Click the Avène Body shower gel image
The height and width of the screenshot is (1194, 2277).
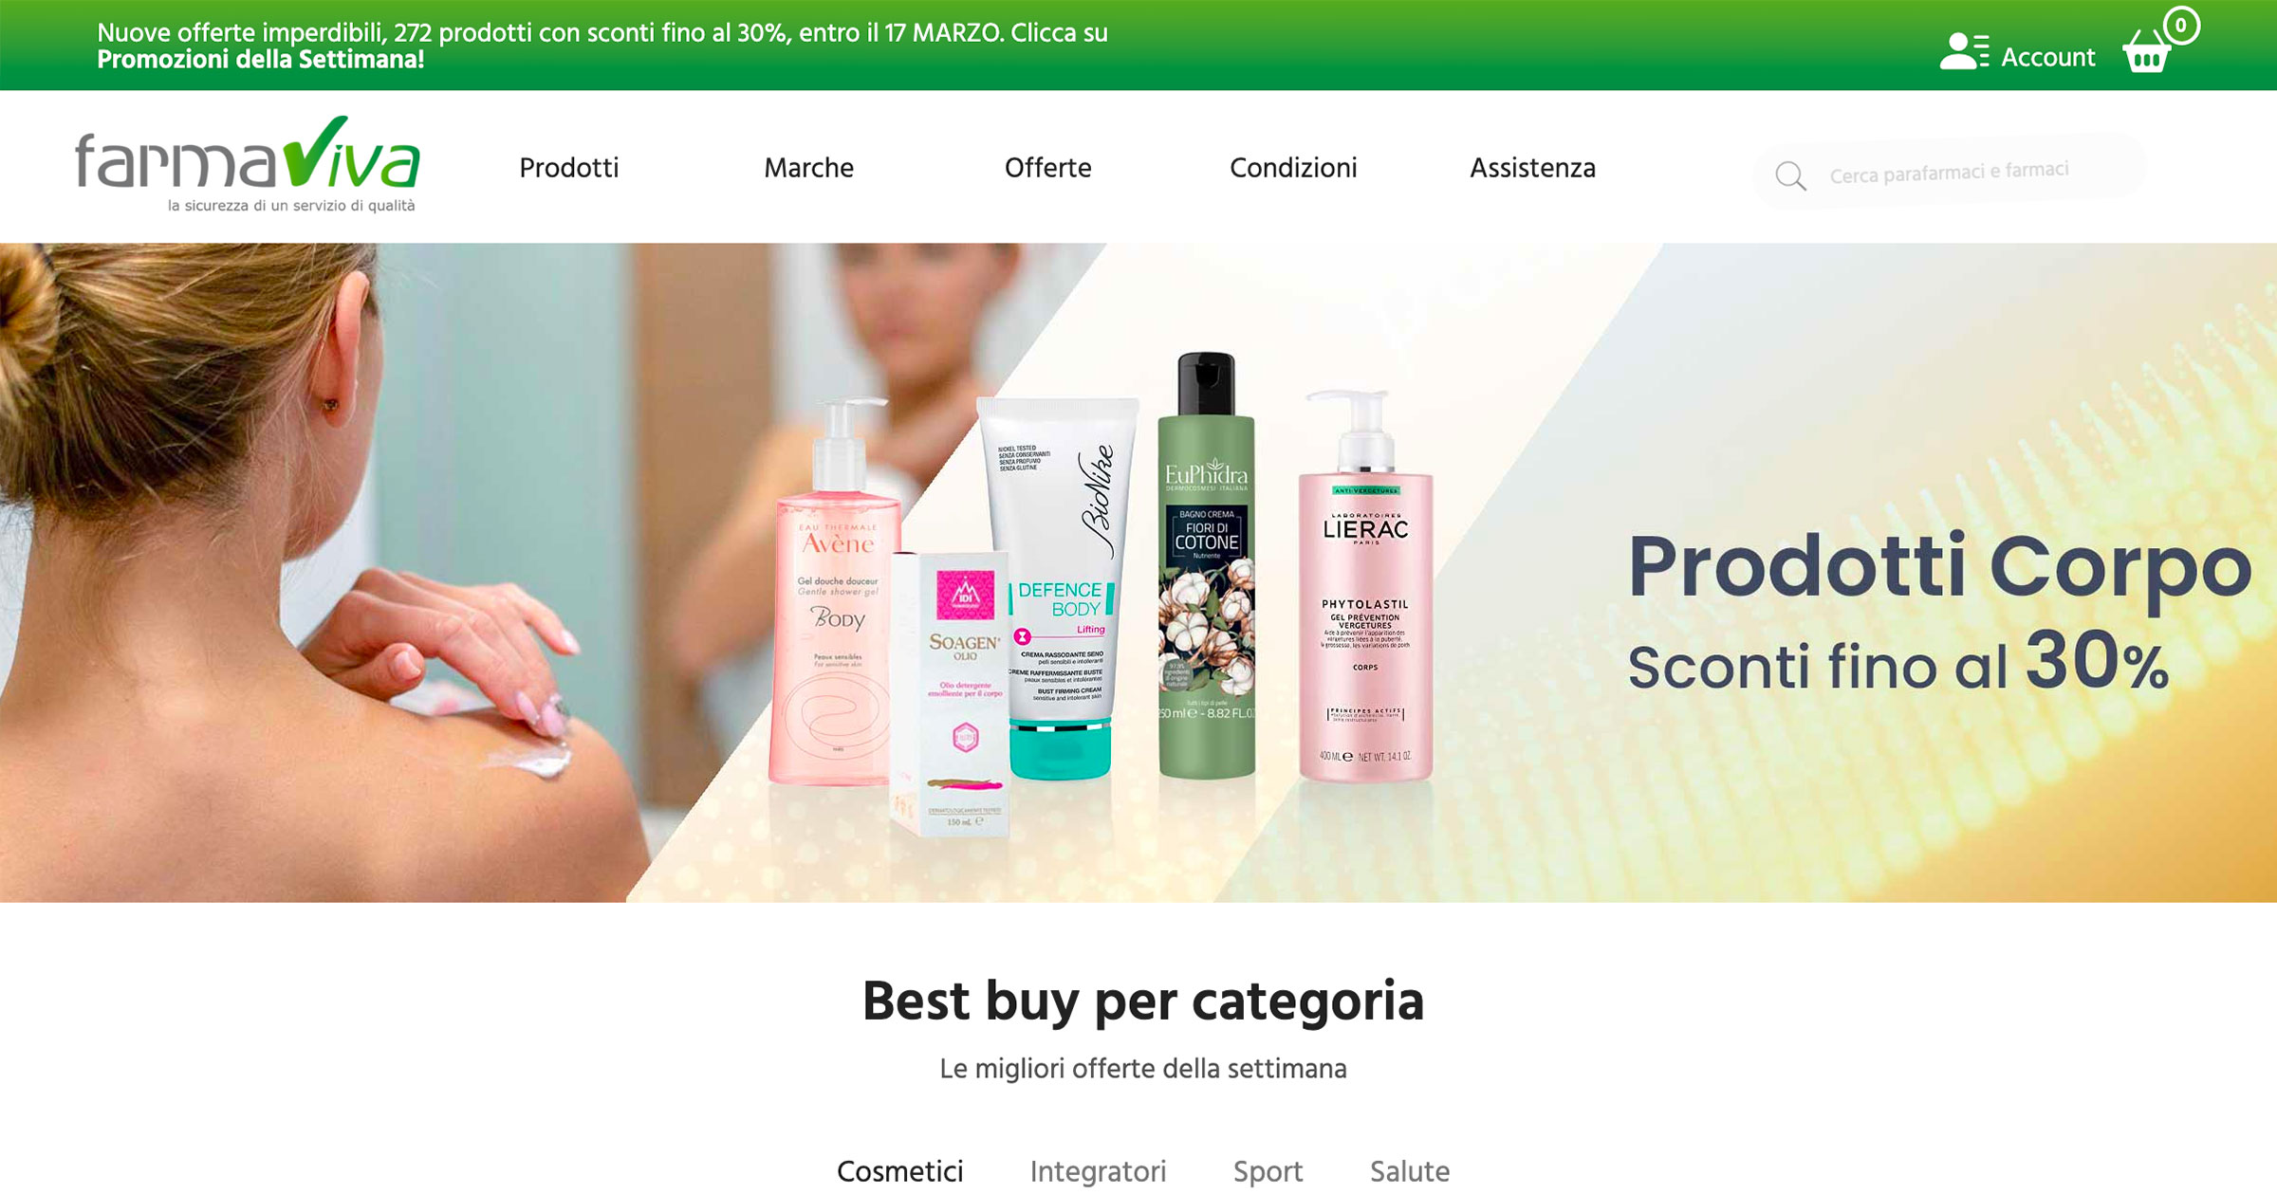pos(835,593)
